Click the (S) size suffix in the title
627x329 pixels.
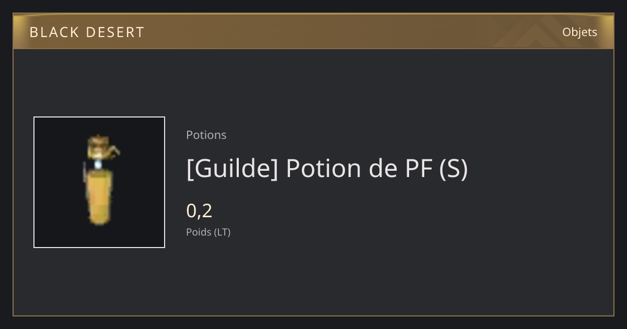[x=454, y=169]
